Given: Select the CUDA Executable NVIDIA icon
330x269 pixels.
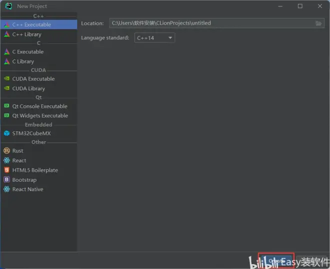Looking at the screenshot, I should coord(6,78).
